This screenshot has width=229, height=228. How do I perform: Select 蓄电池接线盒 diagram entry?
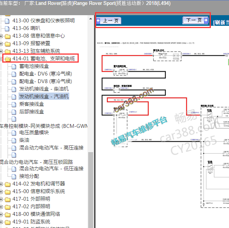pos(34,66)
